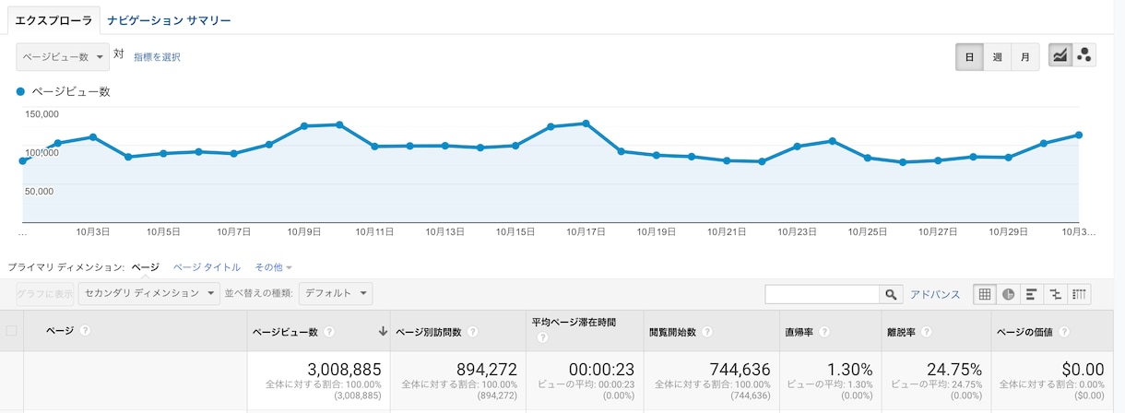Select the percentage pie view icon
The image size is (1125, 413).
pyautogui.click(x=1009, y=294)
